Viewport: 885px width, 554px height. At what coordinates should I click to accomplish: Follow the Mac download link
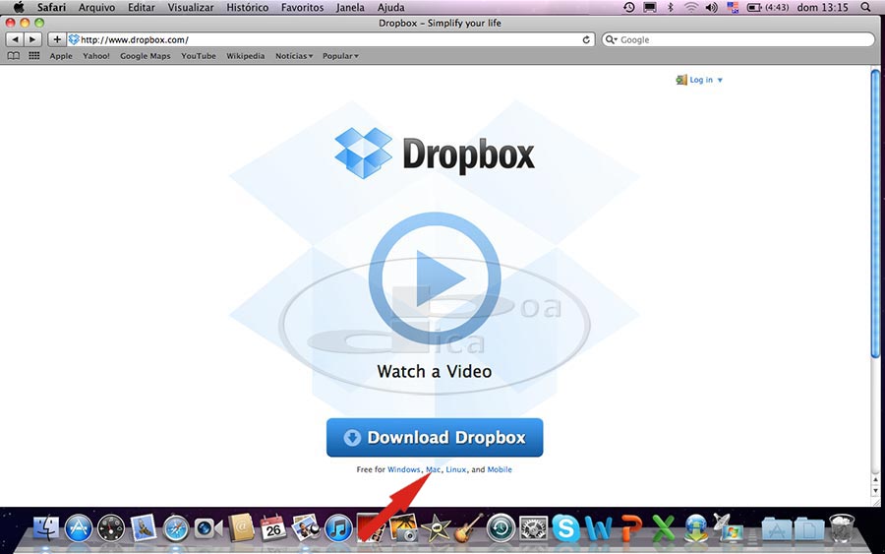433,469
